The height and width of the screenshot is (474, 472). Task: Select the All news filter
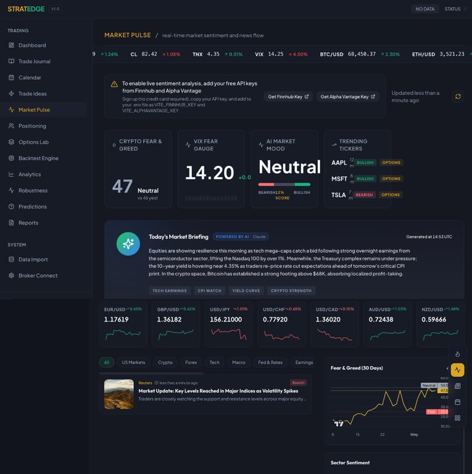coord(107,362)
